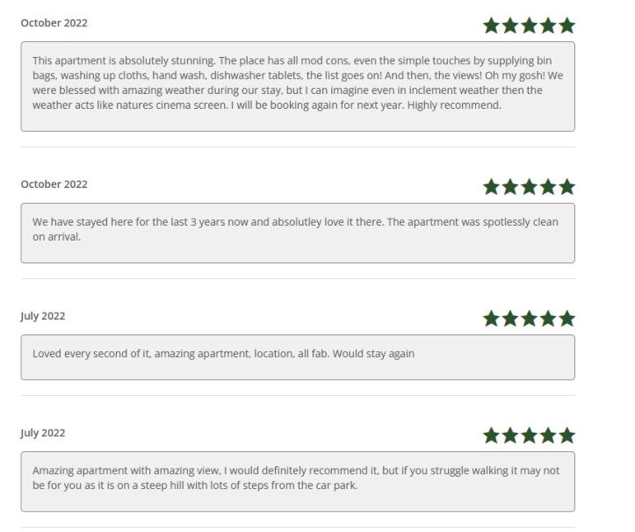Screen dimensions: 635x532
Task: Click the 'Loved every second of it' review
Action: (298, 357)
